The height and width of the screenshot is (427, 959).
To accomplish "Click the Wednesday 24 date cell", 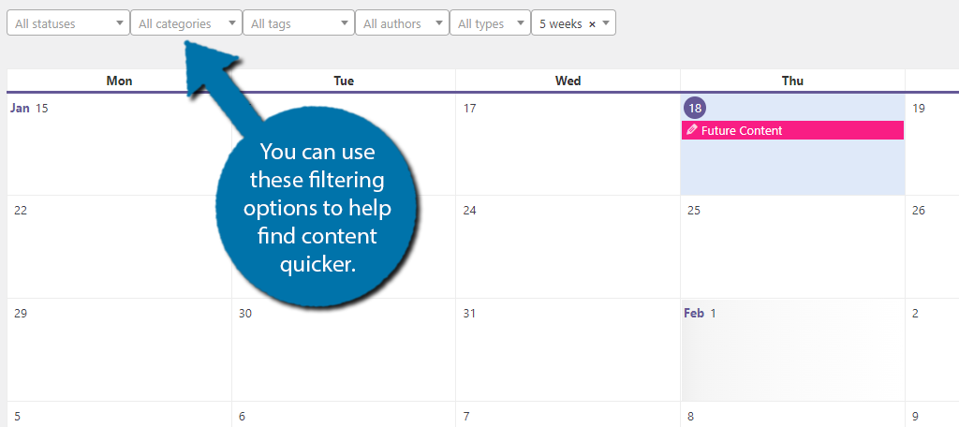I will [568, 246].
